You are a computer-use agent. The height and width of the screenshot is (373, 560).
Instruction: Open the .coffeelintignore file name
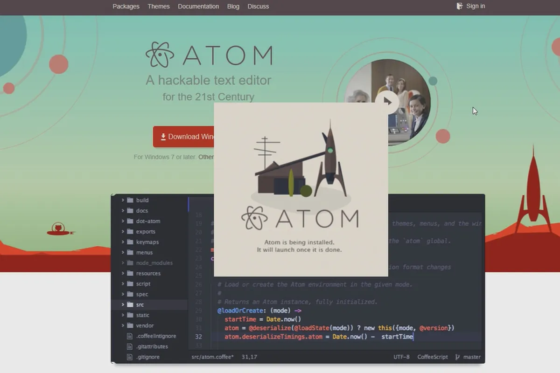(x=156, y=336)
